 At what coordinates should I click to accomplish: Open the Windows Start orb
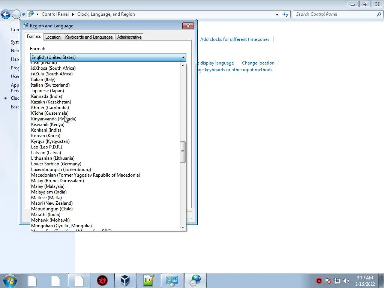coord(10,280)
